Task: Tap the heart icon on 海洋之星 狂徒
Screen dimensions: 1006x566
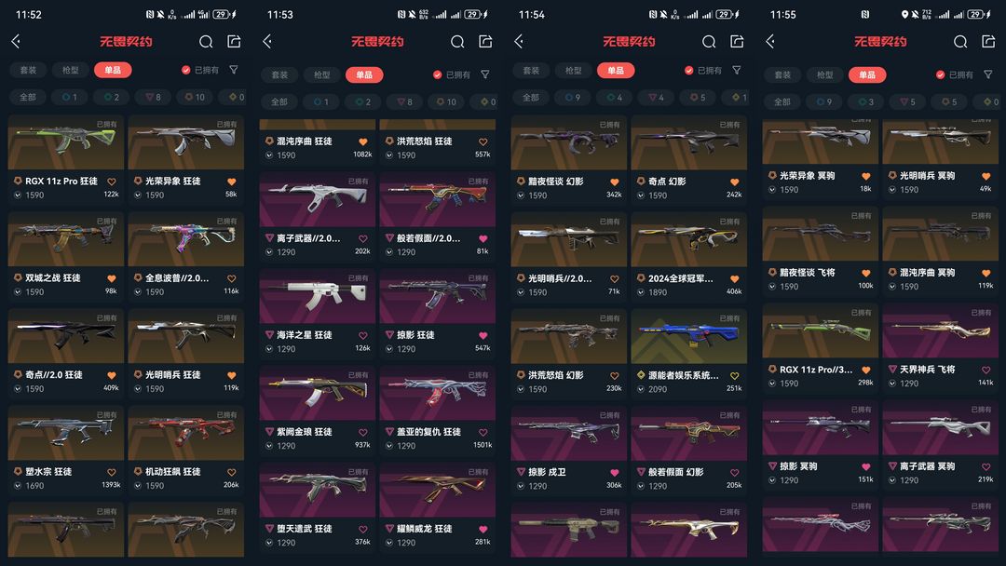Action: pyautogui.click(x=363, y=335)
